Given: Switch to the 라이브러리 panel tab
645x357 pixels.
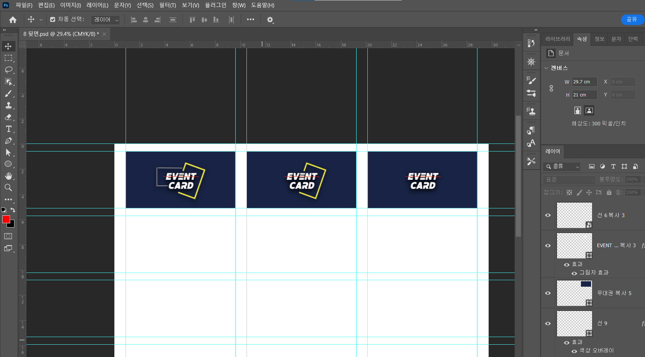Looking at the screenshot, I should [x=557, y=39].
